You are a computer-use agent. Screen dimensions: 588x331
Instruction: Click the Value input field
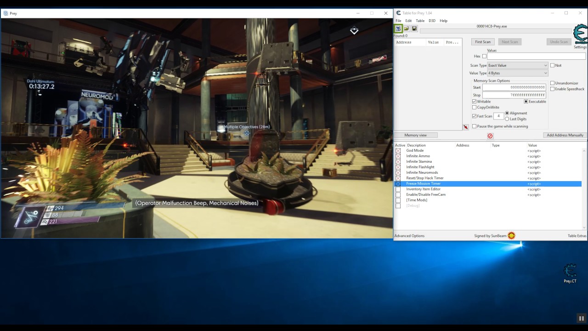[x=537, y=56]
